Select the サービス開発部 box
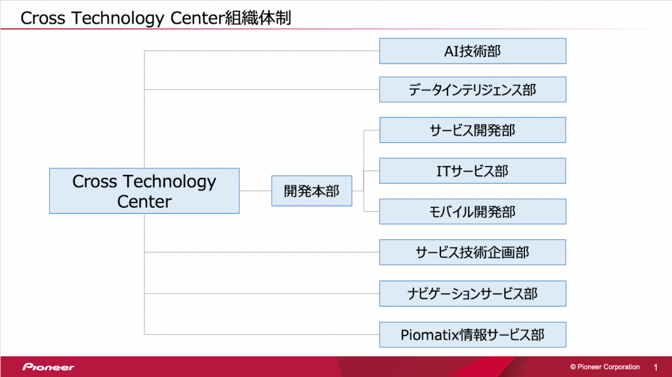 (472, 130)
